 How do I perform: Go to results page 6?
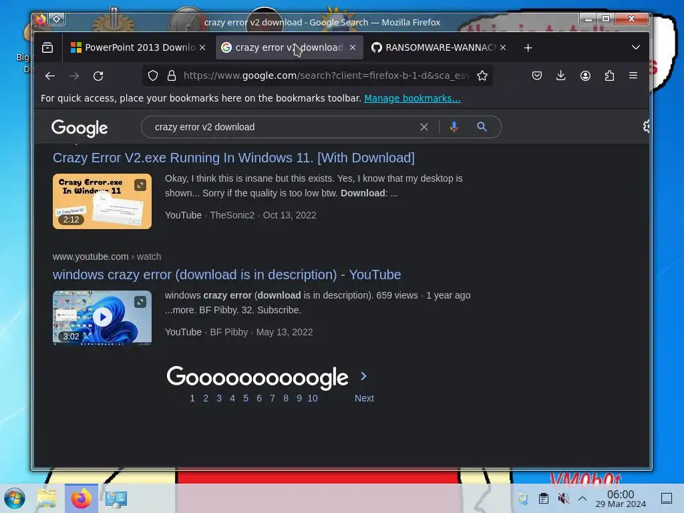259,398
